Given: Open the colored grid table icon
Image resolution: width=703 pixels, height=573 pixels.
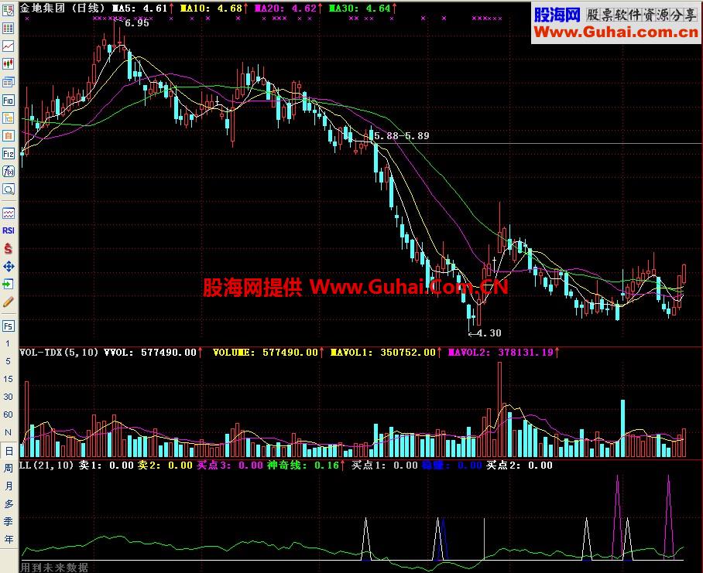Looking at the screenshot, I should pyautogui.click(x=8, y=28).
